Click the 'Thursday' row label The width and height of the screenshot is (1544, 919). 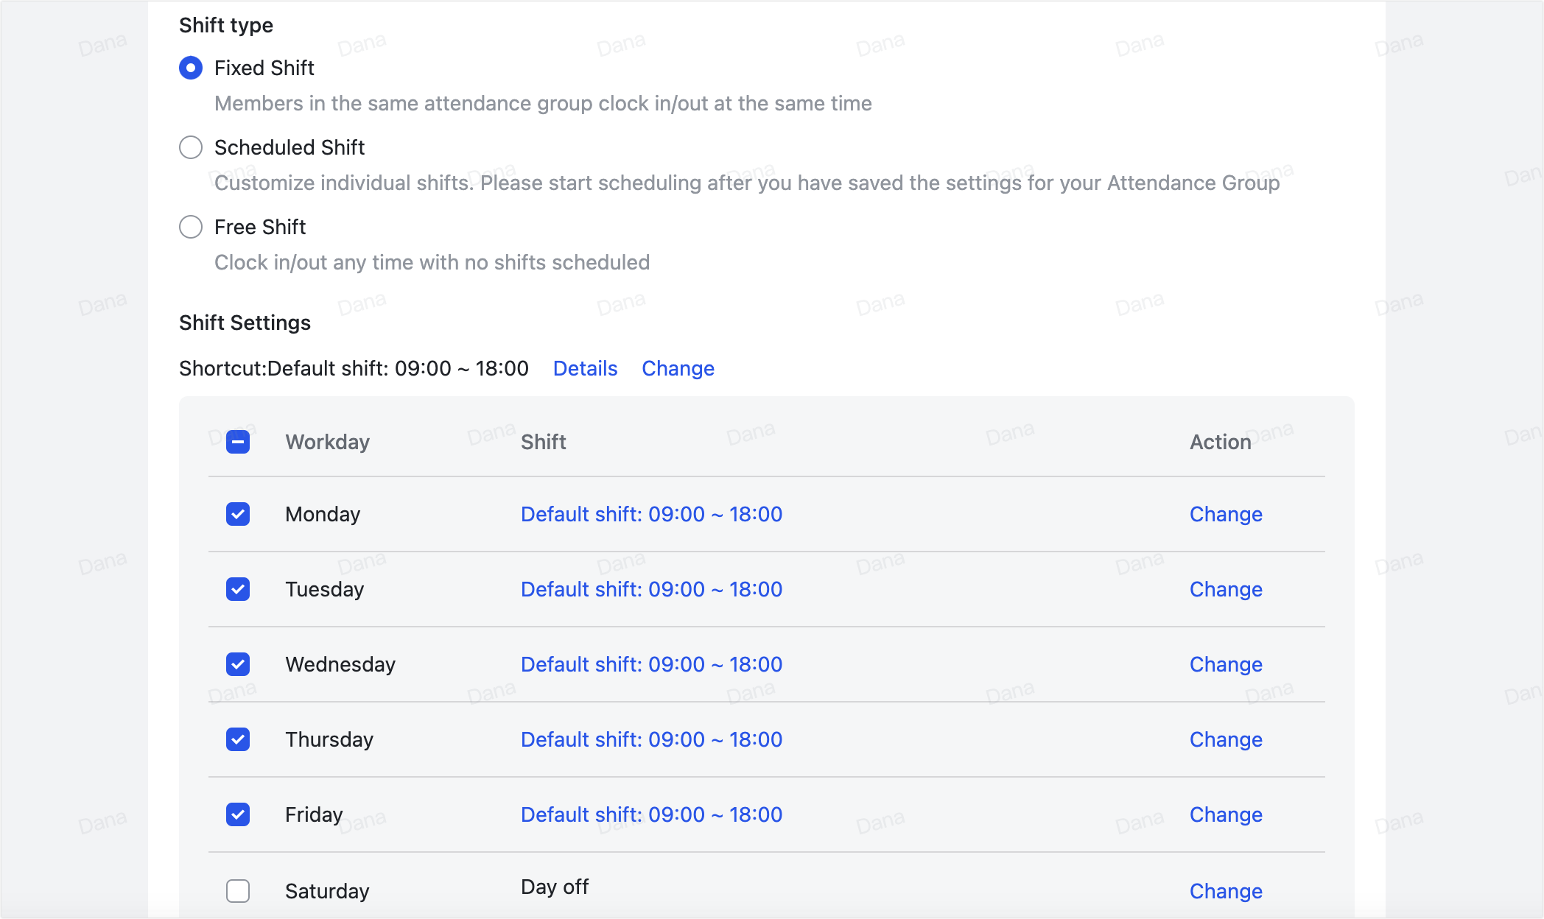point(329,739)
